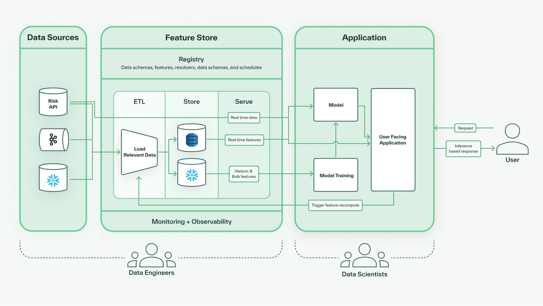543x306 pixels.
Task: Click the Request label box
Action: click(465, 128)
